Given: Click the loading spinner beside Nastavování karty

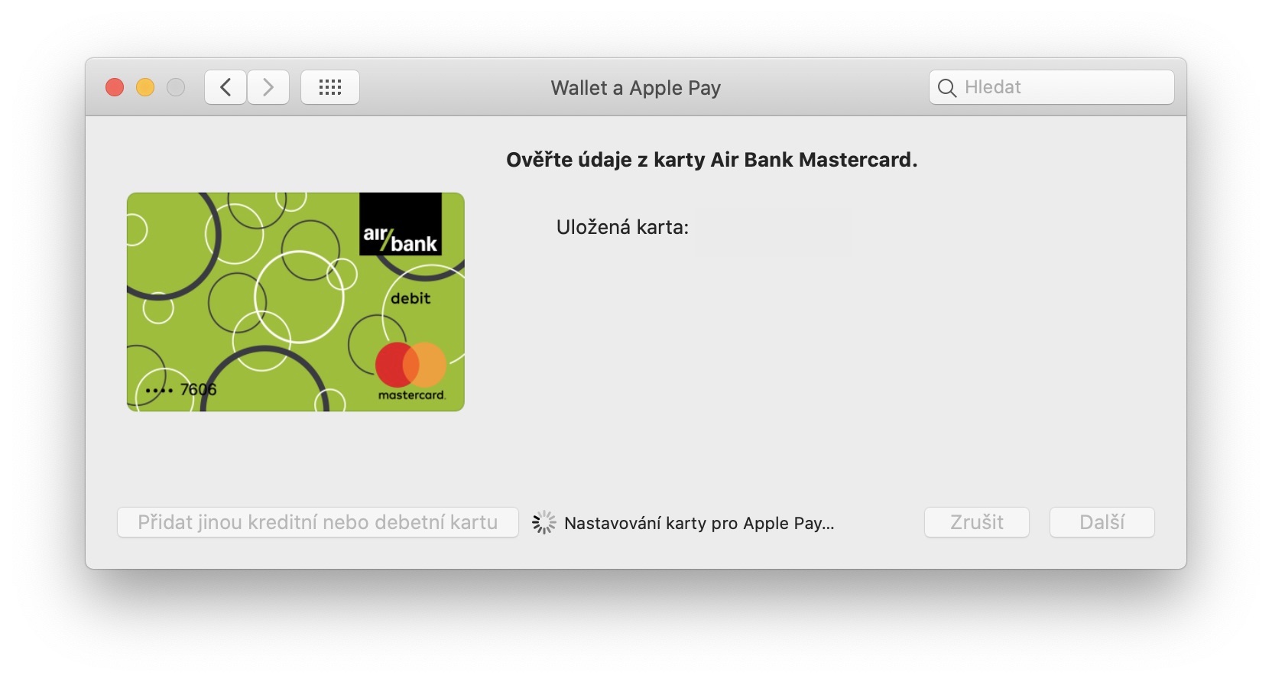Looking at the screenshot, I should [544, 523].
